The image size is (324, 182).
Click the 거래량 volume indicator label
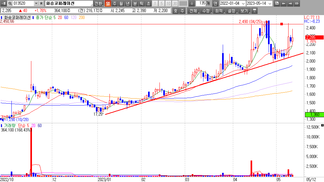(10, 125)
